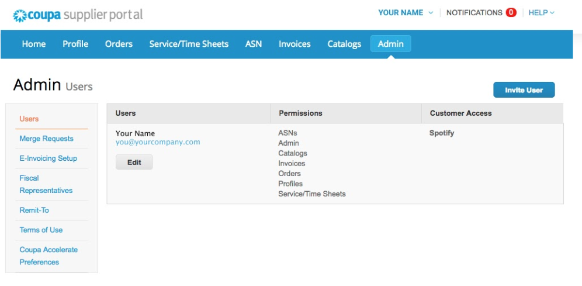Click the Edit button for Your Name
The width and height of the screenshot is (582, 286).
tap(134, 162)
